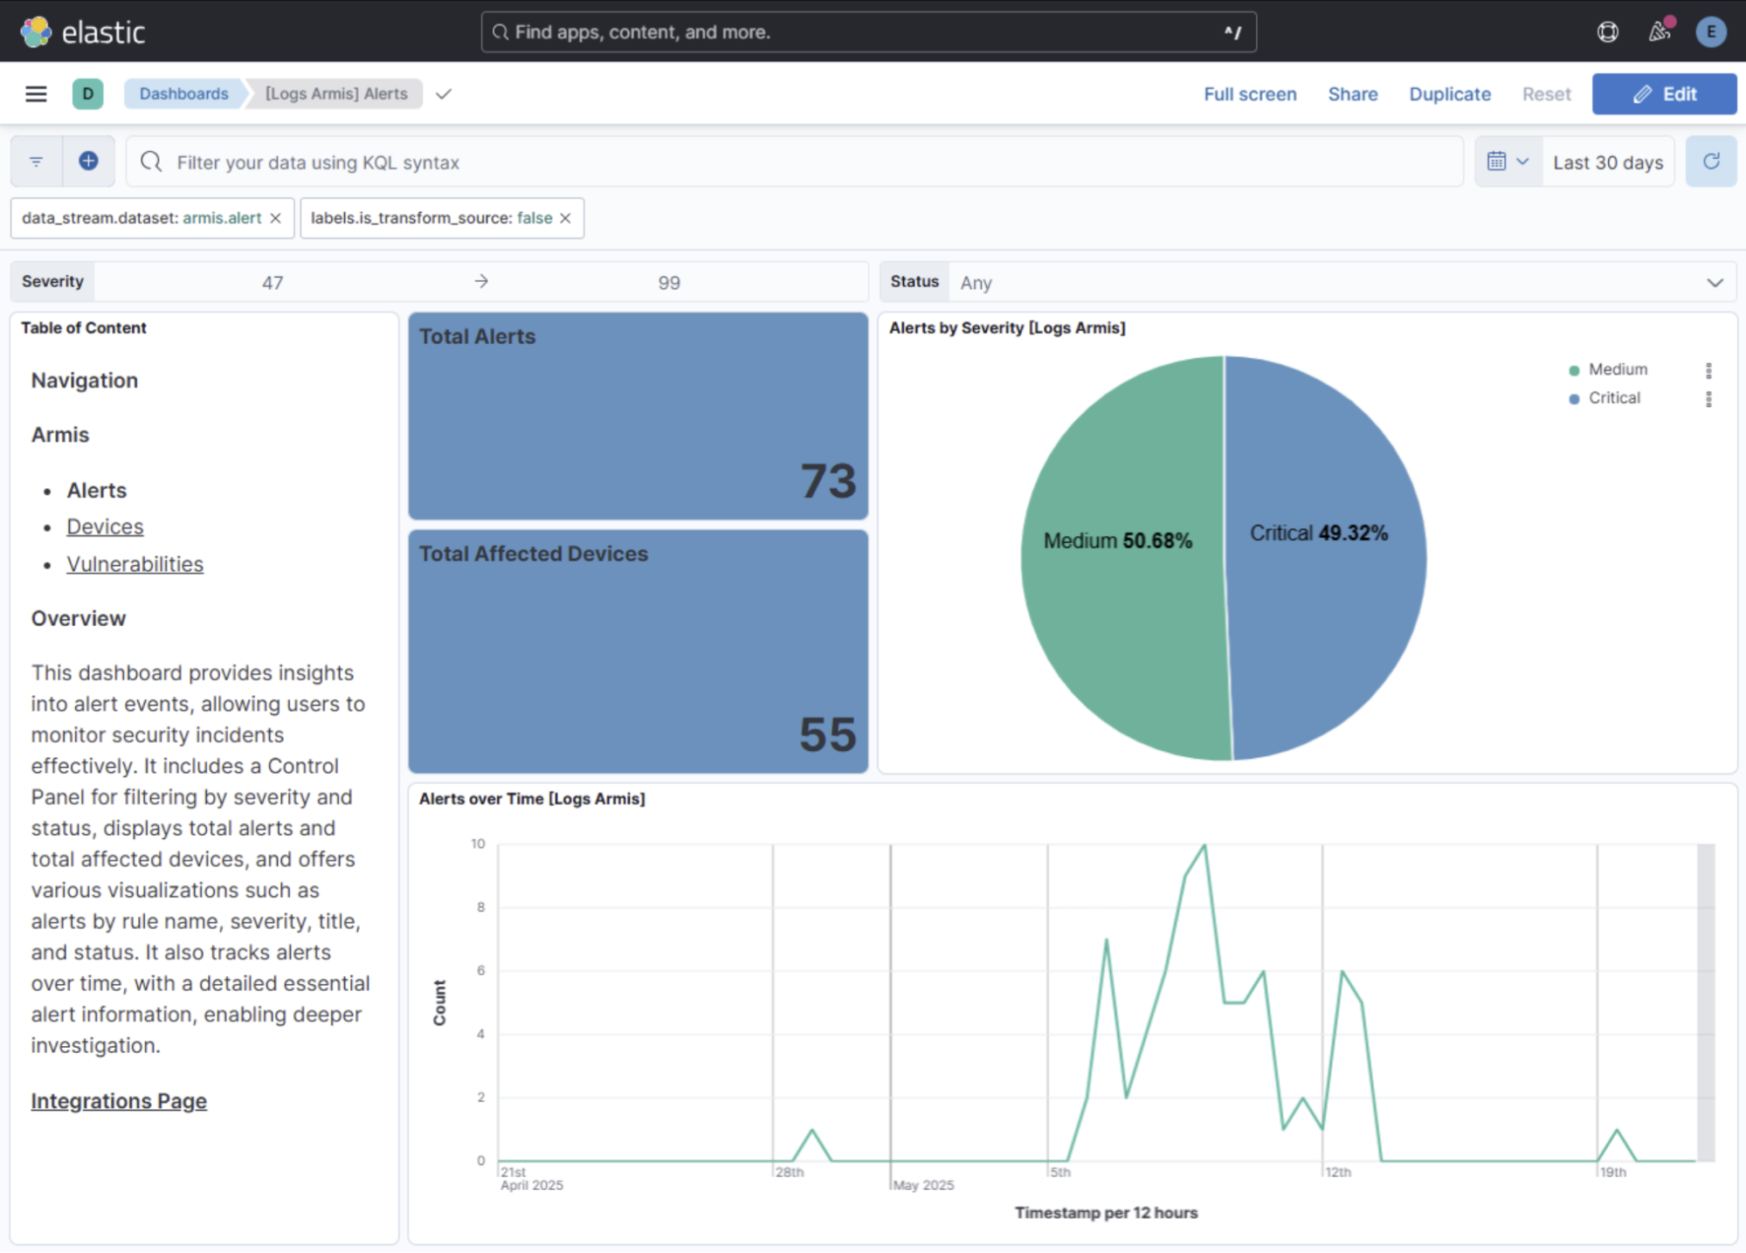Open options menu for Critical legend item
1746x1253 pixels.
pyautogui.click(x=1708, y=399)
